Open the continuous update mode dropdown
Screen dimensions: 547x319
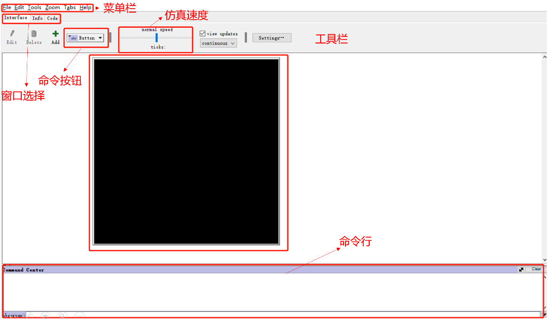coord(218,43)
